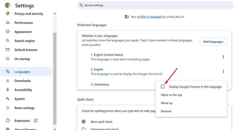The height and width of the screenshot is (130, 243).
Task: Choose Move up in the menu
Action: [x=166, y=103]
